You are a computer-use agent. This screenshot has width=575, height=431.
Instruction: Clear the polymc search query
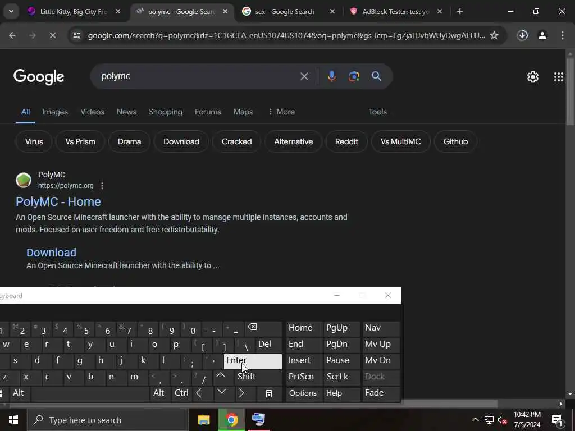click(x=304, y=76)
